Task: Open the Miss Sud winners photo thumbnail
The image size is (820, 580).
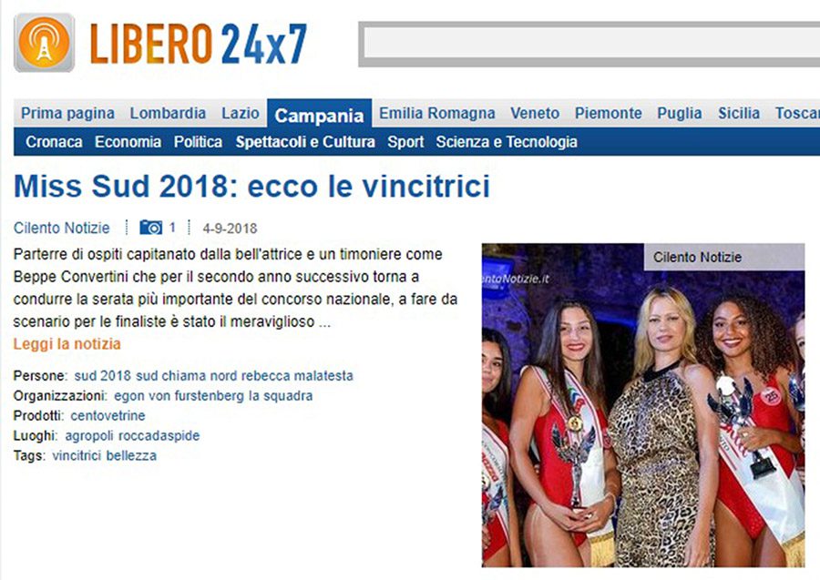Action: 643,405
